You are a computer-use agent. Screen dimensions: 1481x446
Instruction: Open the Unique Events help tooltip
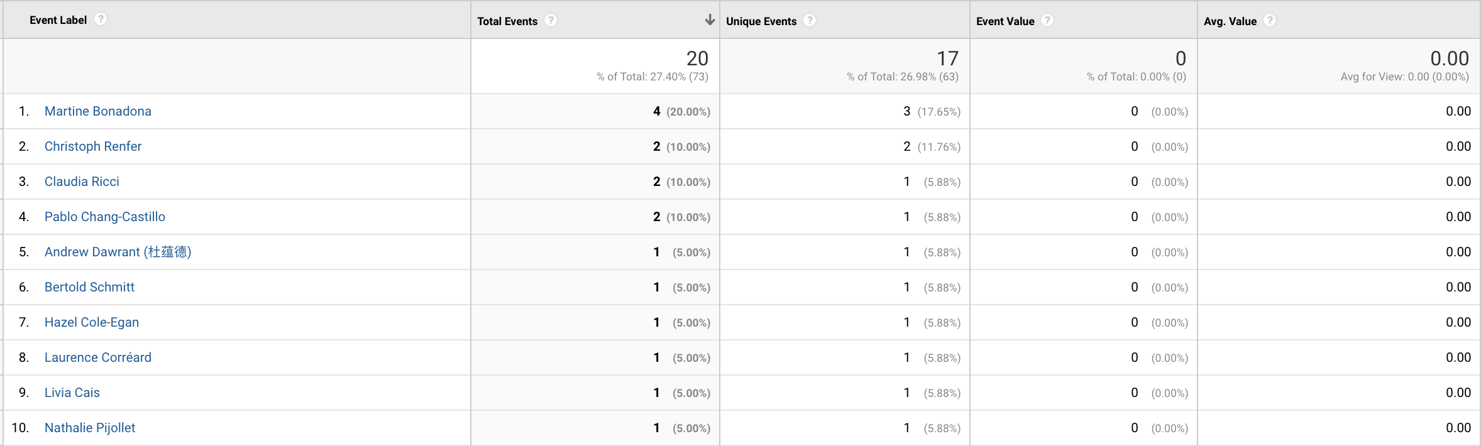pyautogui.click(x=810, y=20)
